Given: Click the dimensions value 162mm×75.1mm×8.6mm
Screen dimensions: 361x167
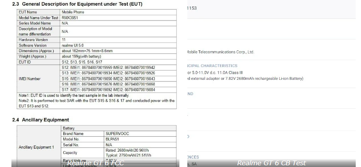Looking at the screenshot, I should (87, 51).
